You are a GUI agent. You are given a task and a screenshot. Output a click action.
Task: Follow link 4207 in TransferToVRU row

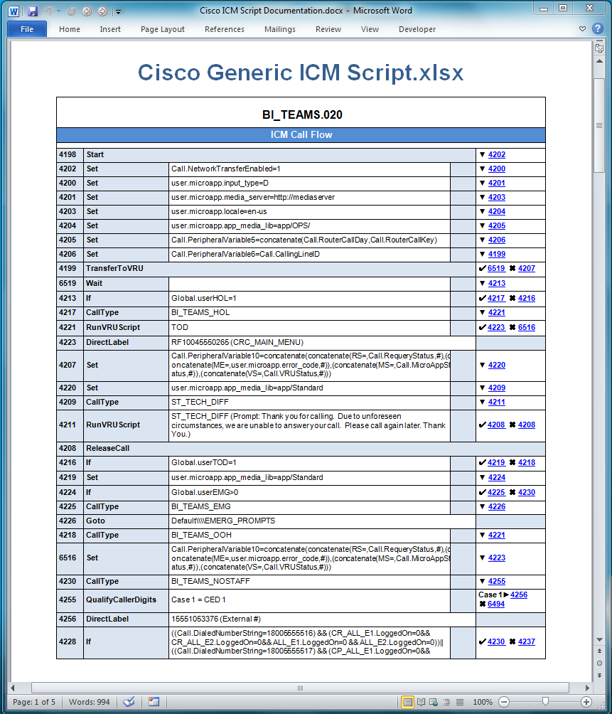(527, 269)
